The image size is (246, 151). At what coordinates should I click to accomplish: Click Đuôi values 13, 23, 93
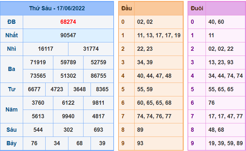(221, 62)
